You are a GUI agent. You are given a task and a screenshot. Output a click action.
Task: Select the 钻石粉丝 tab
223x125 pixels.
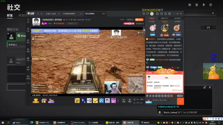tap(178, 18)
